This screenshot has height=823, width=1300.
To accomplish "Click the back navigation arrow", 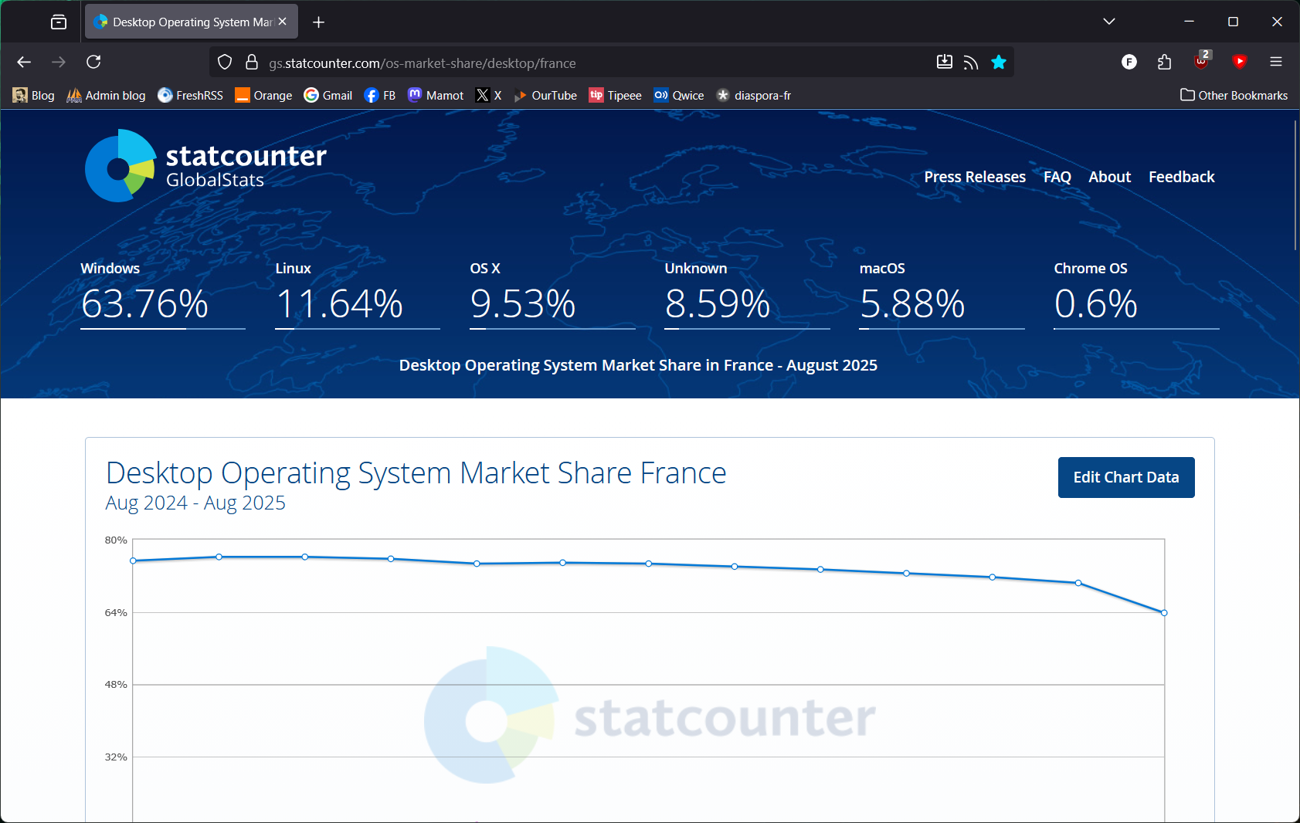I will (24, 62).
